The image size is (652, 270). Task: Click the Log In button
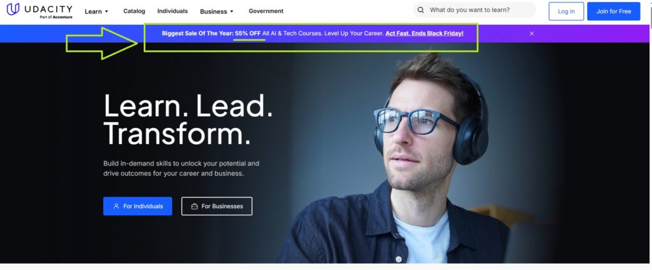point(566,11)
